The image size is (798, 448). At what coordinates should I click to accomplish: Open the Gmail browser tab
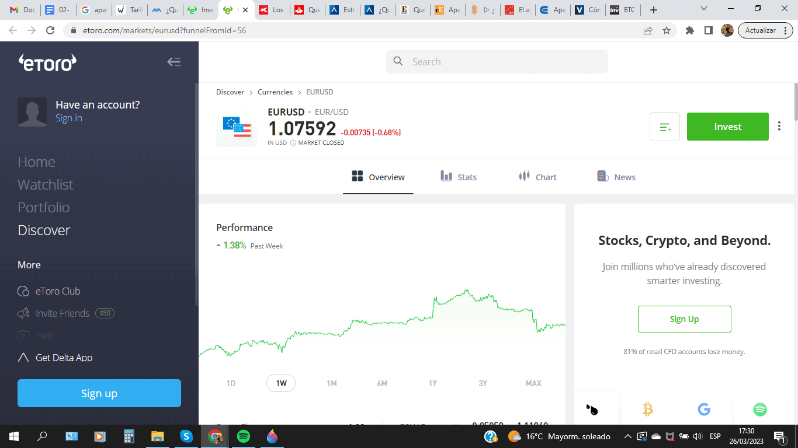pos(22,10)
